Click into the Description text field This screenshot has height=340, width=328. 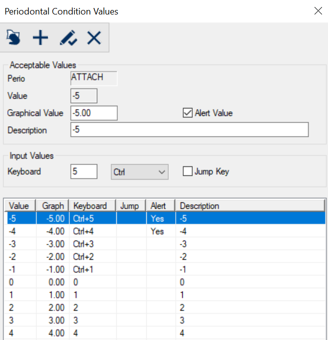tap(190, 130)
